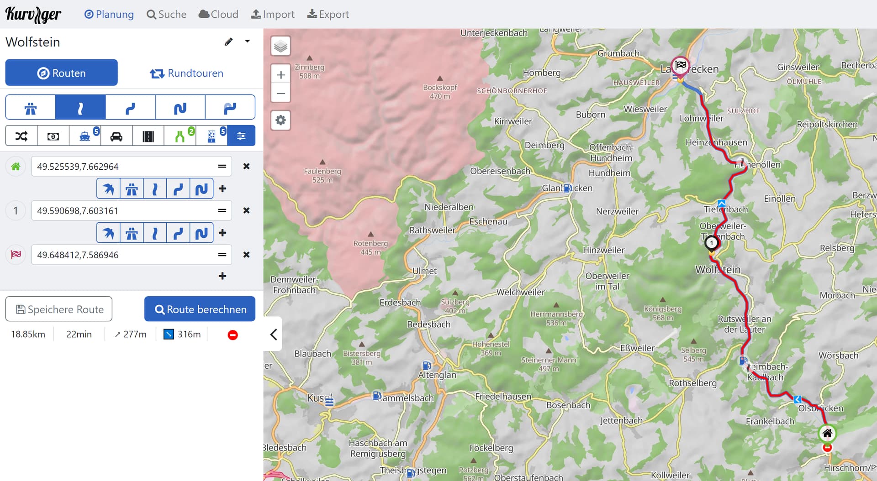Image resolution: width=877 pixels, height=481 pixels.
Task: Toggle the avoid toll roads option
Action: coord(53,136)
